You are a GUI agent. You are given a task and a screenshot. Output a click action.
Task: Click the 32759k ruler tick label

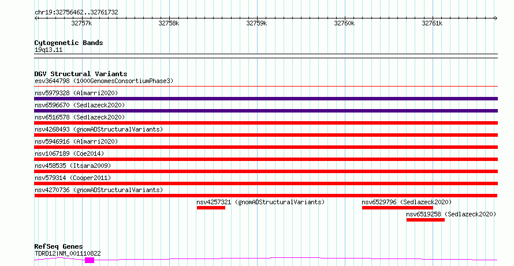pyautogui.click(x=256, y=23)
